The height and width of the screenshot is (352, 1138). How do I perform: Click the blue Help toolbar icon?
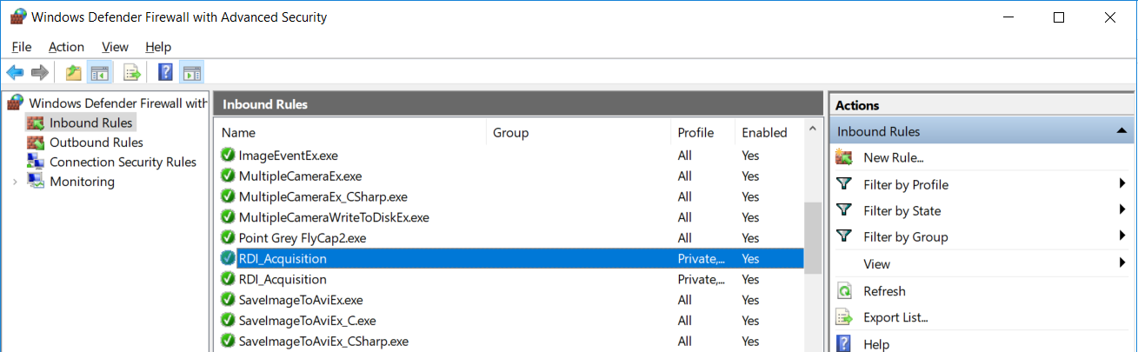[x=165, y=72]
